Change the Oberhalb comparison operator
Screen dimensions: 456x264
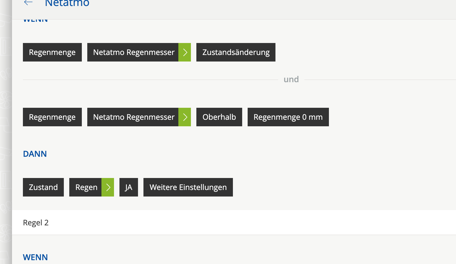(x=219, y=117)
